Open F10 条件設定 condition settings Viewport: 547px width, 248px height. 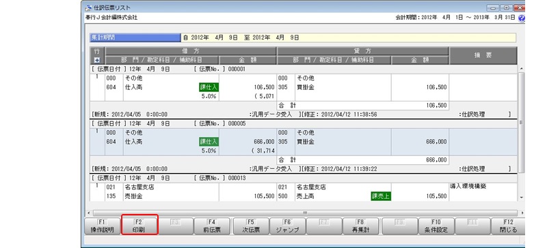436,226
